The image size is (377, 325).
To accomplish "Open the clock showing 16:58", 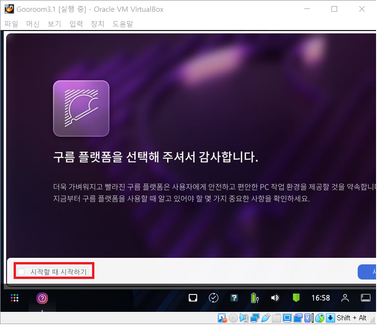I will click(321, 299).
